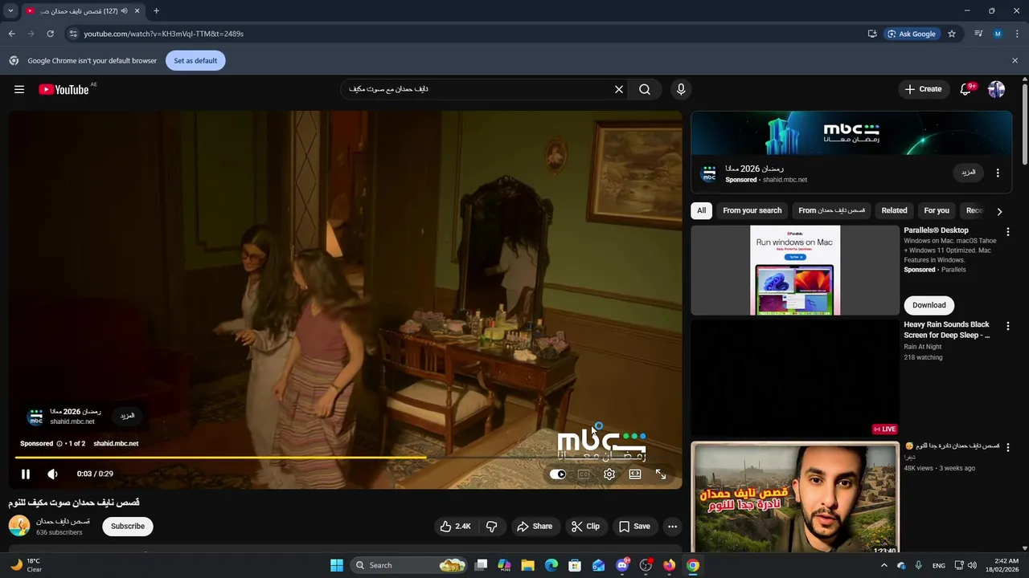Image resolution: width=1029 pixels, height=578 pixels.
Task: Open the mbc banner ad image
Action: click(x=851, y=133)
